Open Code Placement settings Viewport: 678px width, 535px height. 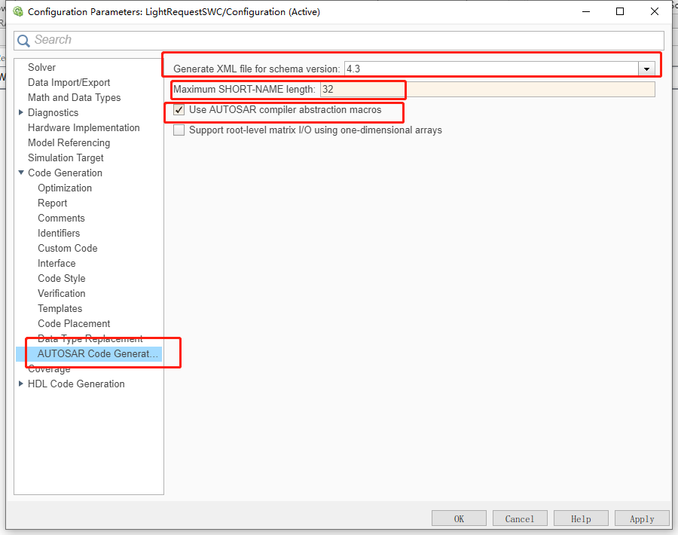pyautogui.click(x=74, y=323)
